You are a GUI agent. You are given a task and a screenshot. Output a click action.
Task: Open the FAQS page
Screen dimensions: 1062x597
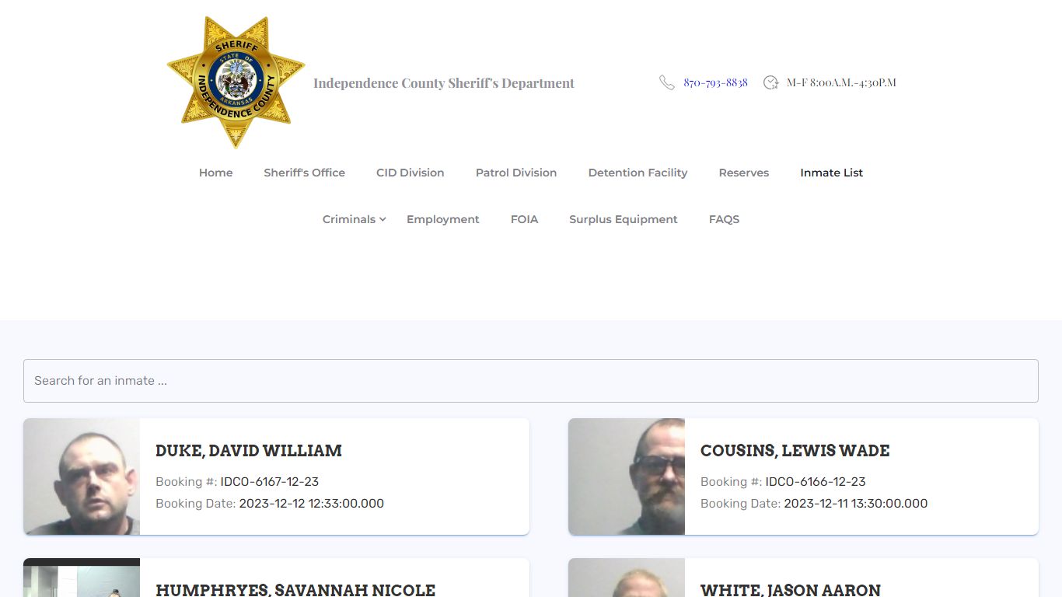pyautogui.click(x=724, y=219)
